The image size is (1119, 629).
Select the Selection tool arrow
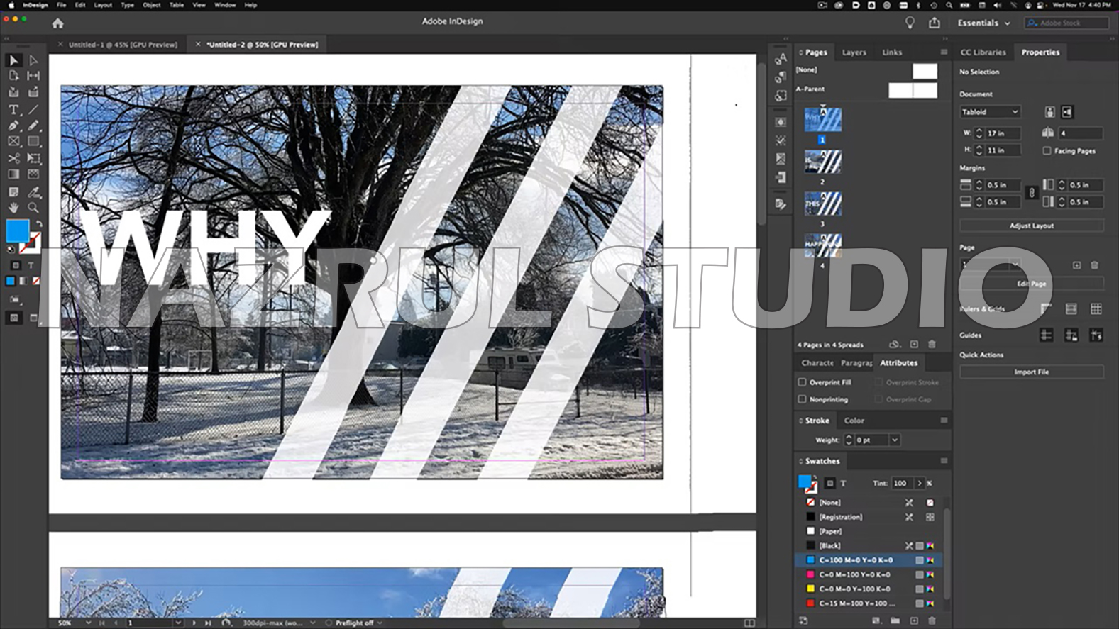[x=13, y=60]
